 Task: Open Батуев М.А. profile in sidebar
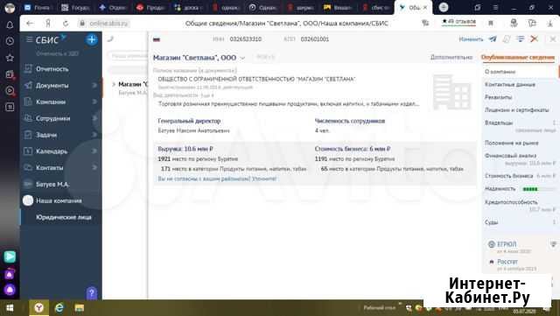click(x=52, y=184)
